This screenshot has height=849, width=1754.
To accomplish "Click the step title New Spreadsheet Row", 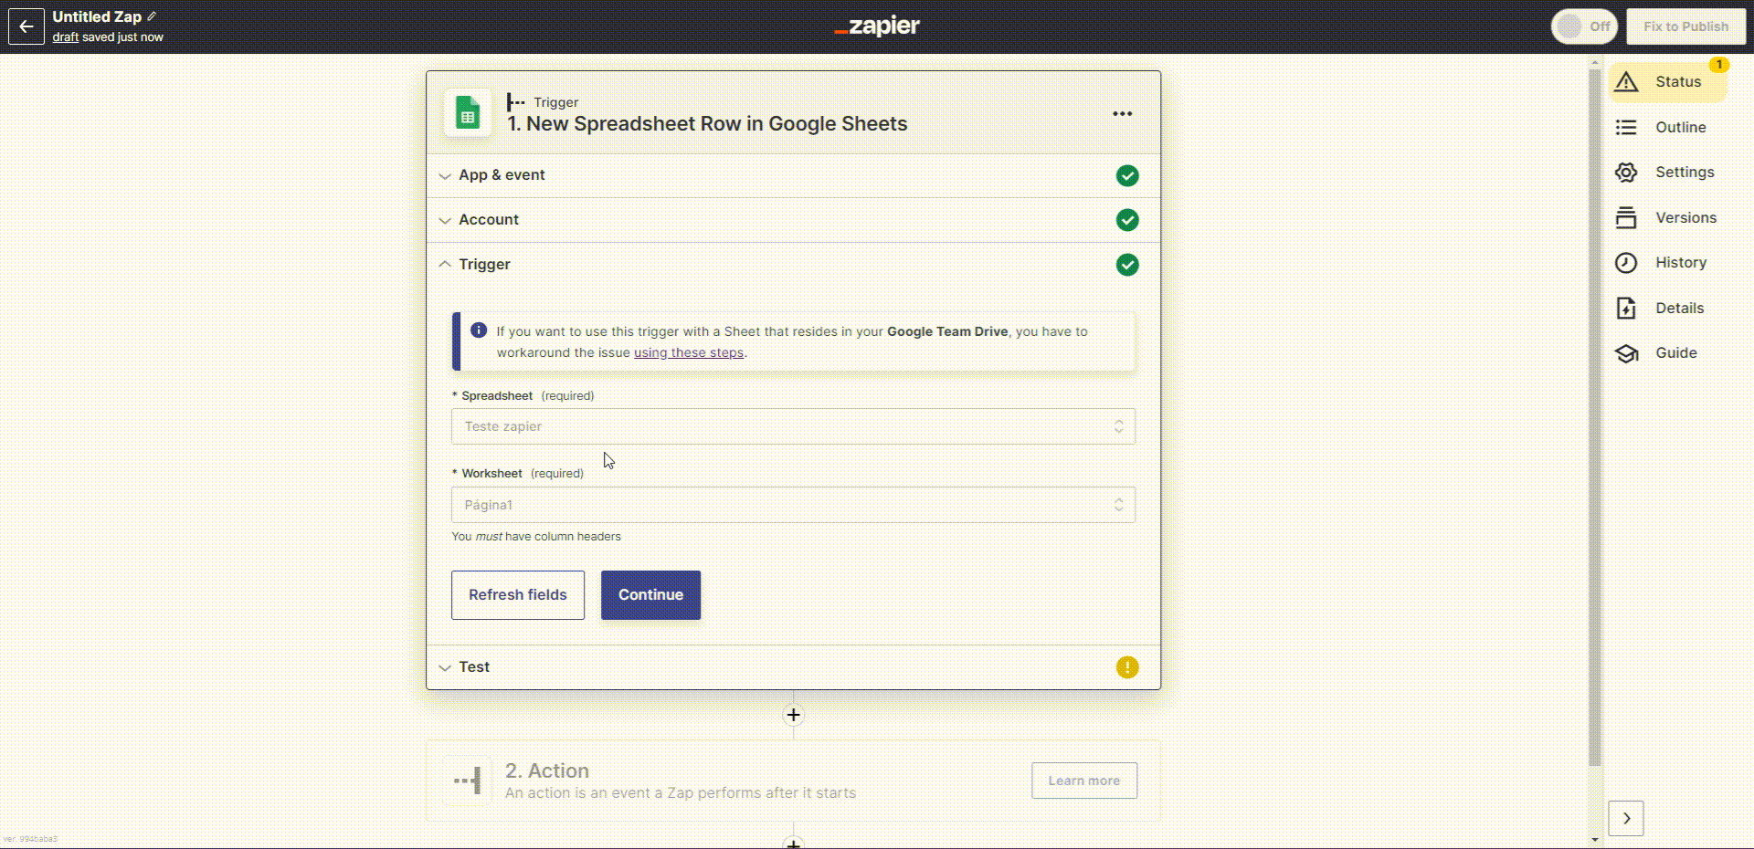I will point(708,124).
